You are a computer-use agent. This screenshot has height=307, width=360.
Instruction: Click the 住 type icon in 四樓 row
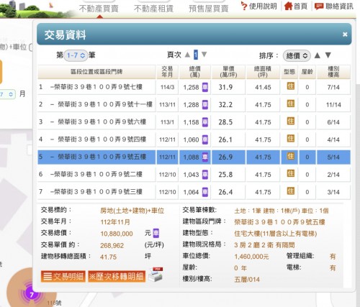290,138
